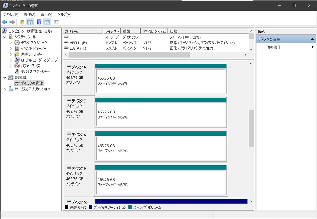
Task: Click the DATA (H:) volume icon
Action: (66, 48)
